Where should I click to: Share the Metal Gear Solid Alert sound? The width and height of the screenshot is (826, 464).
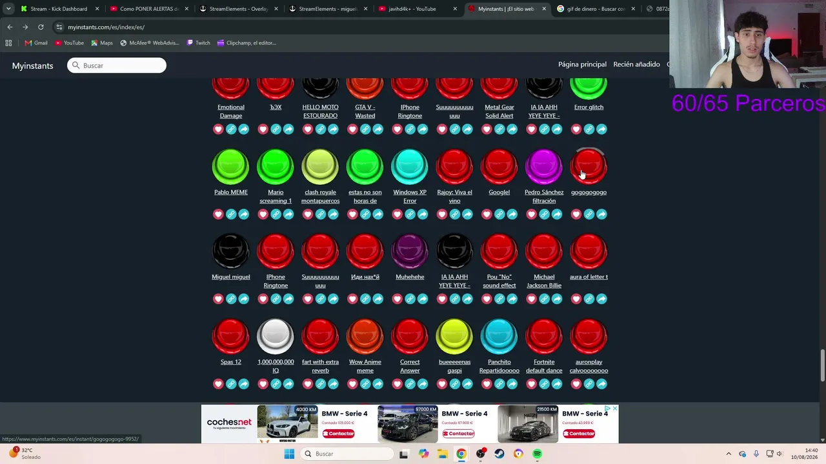click(512, 130)
